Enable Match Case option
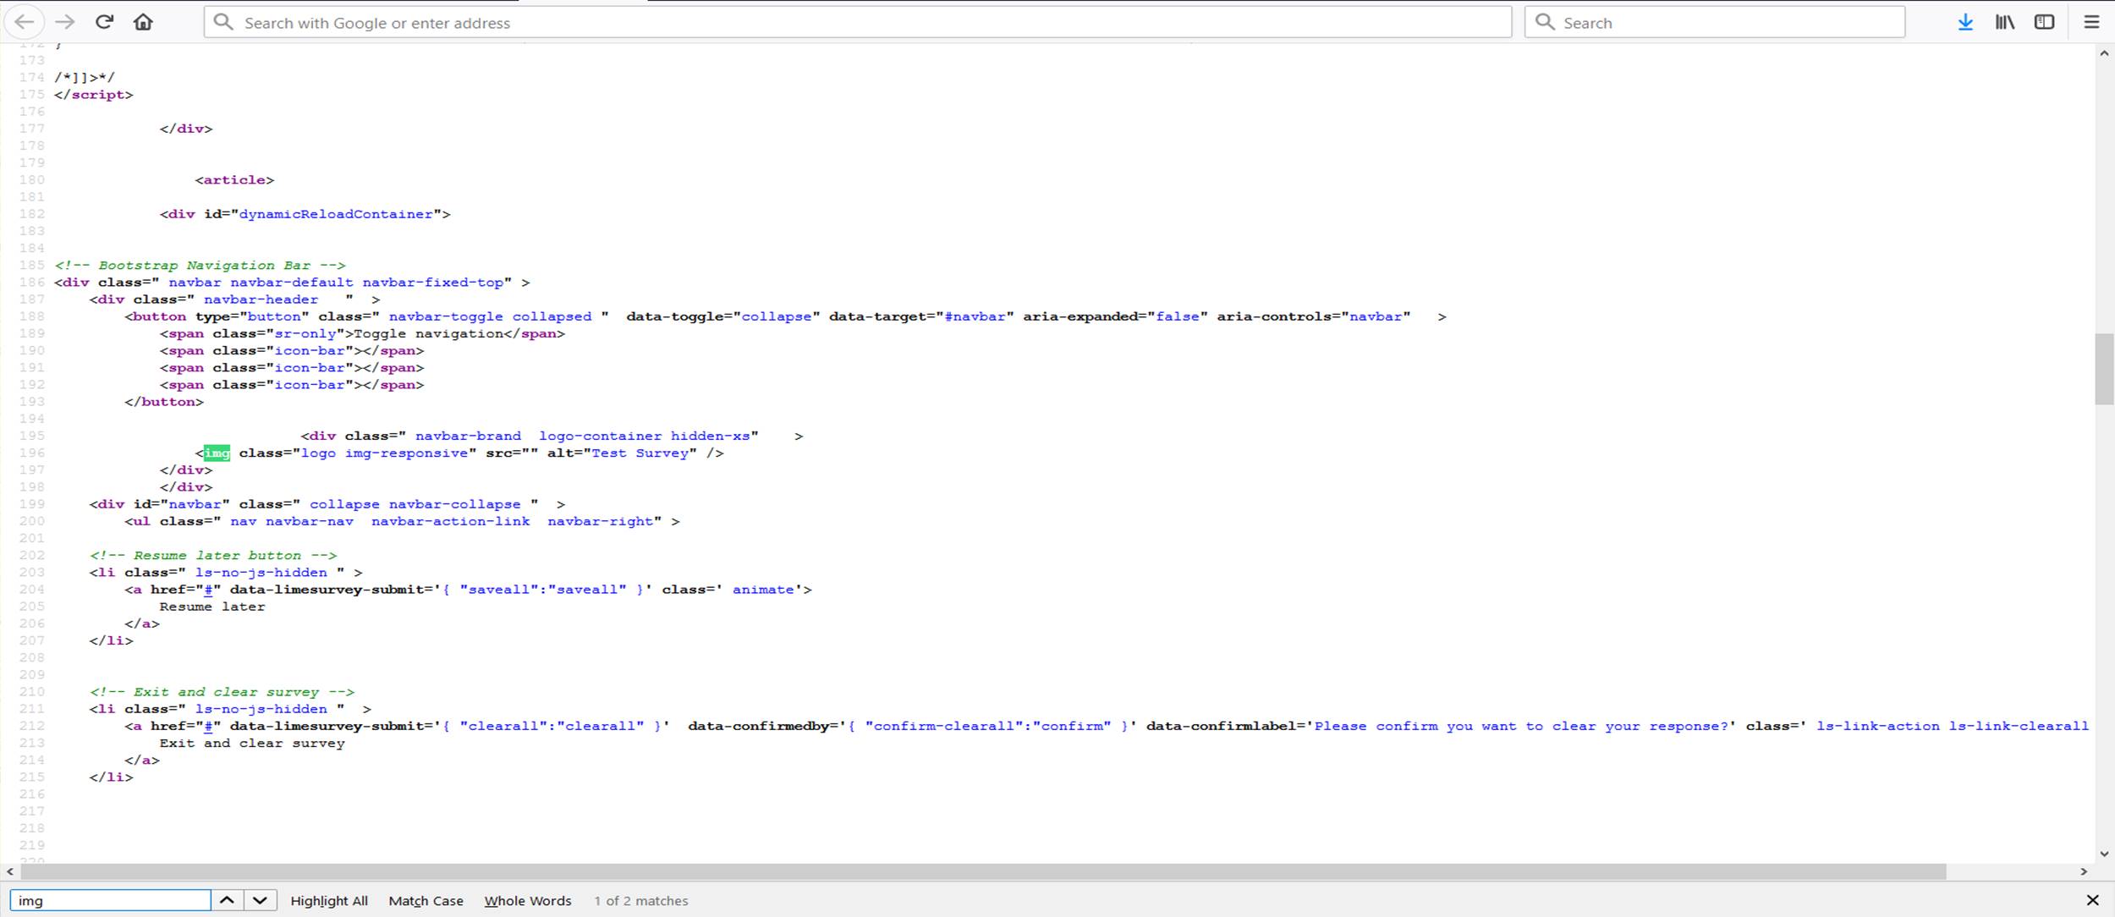Viewport: 2115px width, 917px height. (426, 901)
